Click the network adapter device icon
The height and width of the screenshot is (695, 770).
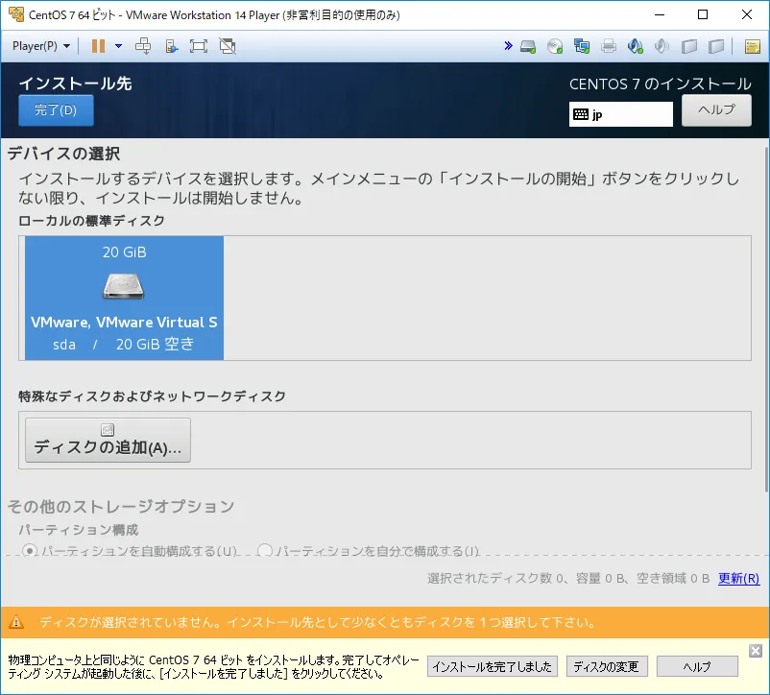coord(582,47)
